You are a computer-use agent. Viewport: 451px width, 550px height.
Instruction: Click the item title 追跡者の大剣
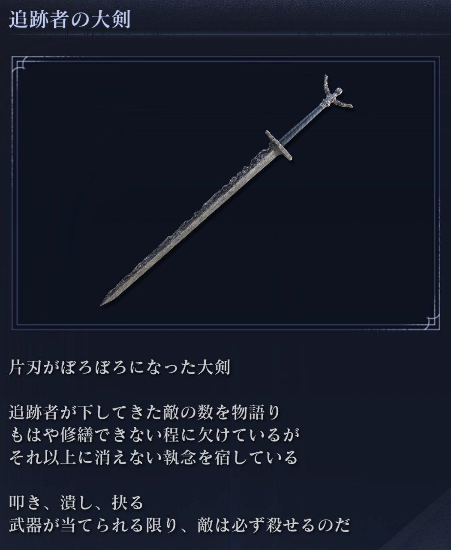click(x=69, y=20)
